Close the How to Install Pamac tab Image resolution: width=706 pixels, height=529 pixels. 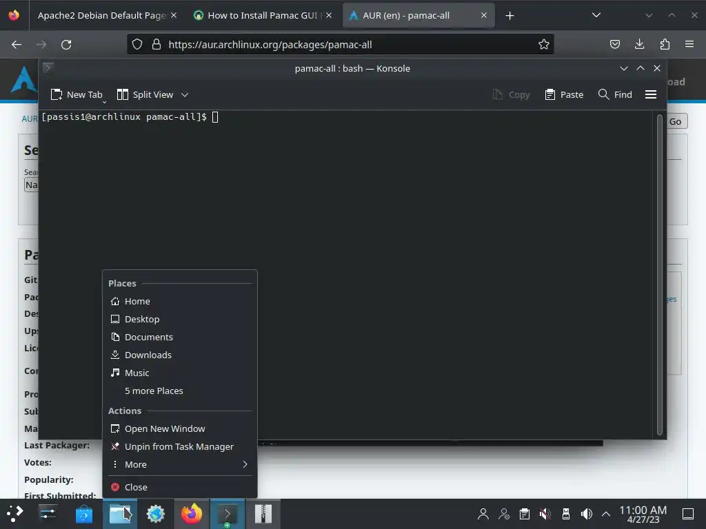click(x=329, y=15)
